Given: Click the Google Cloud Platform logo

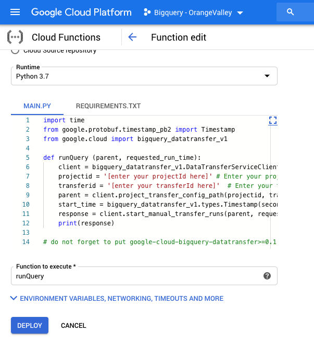Looking at the screenshot, I should [x=81, y=12].
